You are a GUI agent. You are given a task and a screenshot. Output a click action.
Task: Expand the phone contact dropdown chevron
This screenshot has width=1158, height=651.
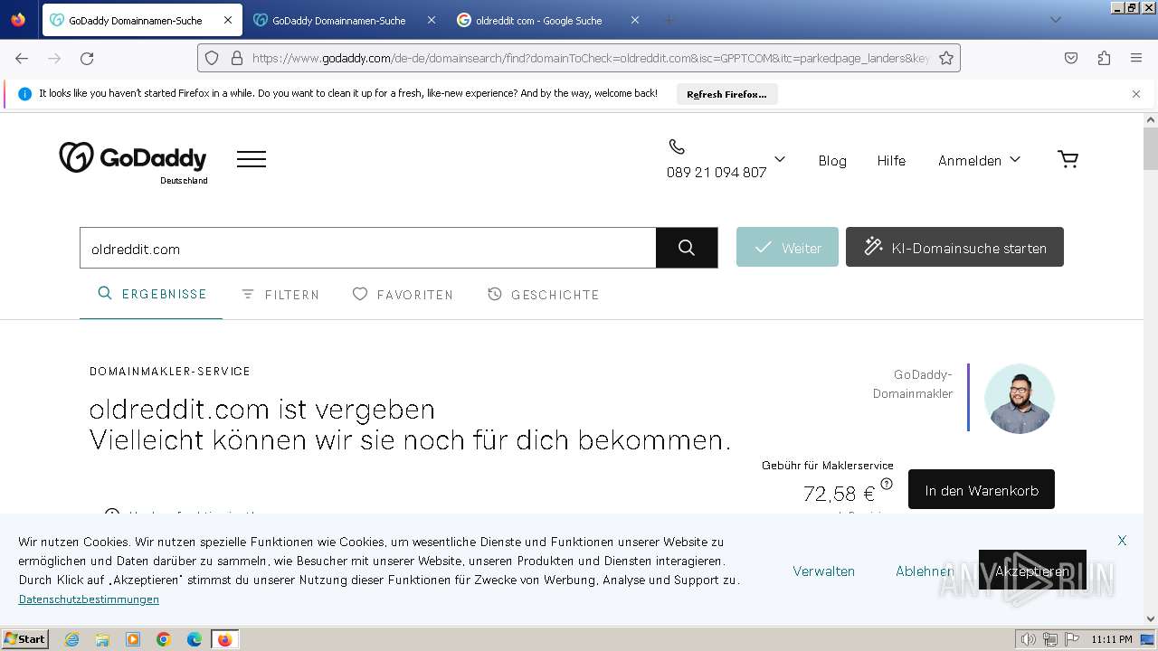780,159
